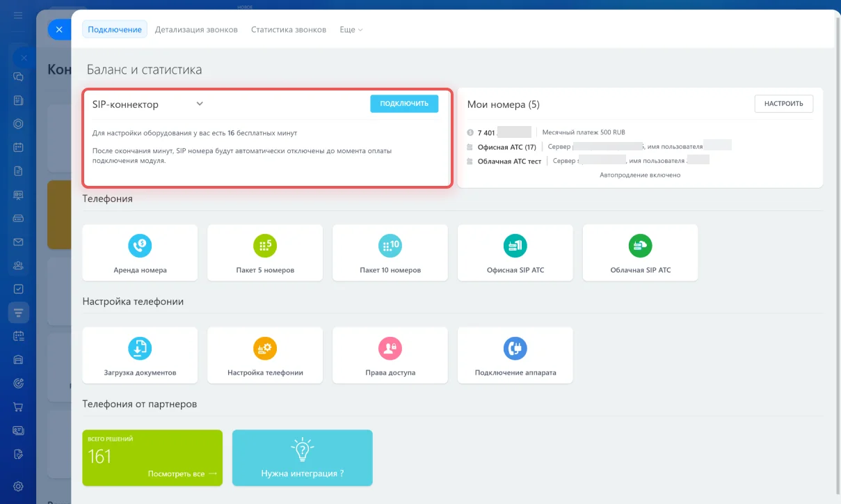This screenshot has width=841, height=504.
Task: Open the people group icon in sidebar
Action: [x=19, y=265]
